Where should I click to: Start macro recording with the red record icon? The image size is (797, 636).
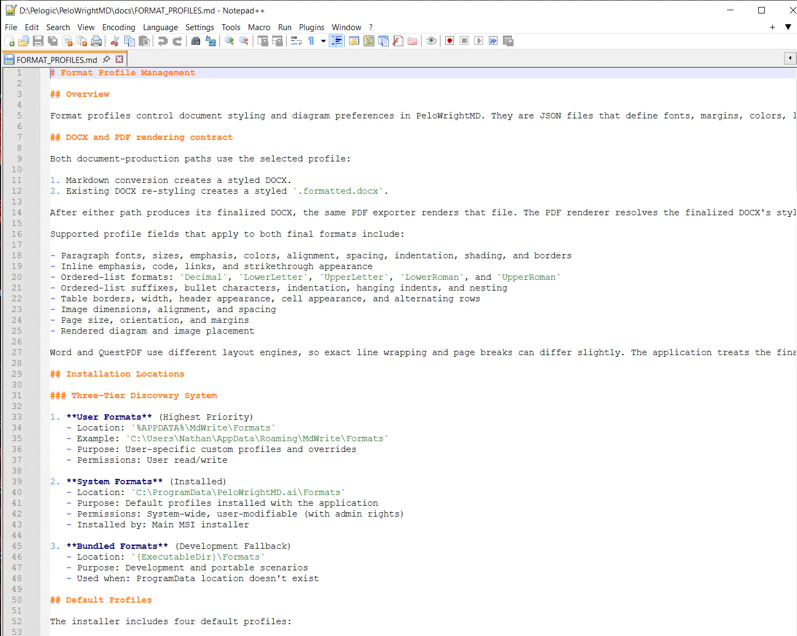[x=450, y=41]
